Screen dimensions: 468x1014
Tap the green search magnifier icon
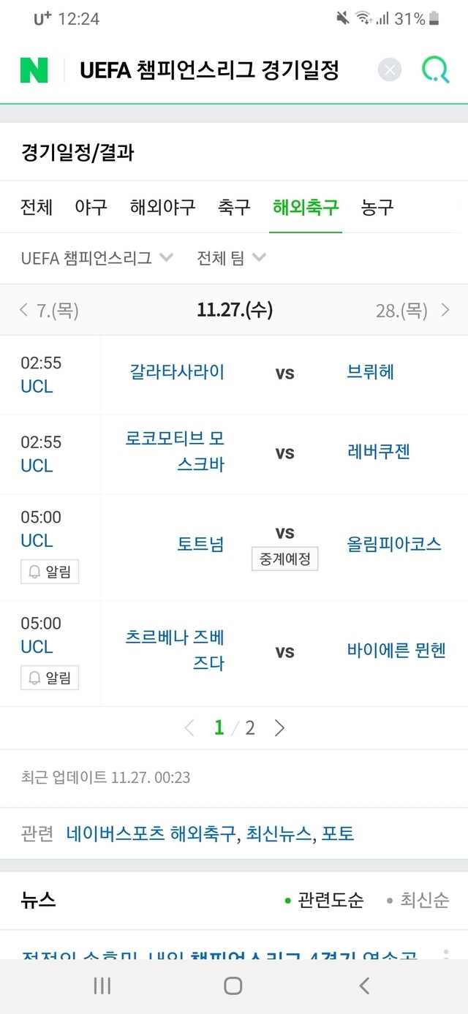point(435,70)
